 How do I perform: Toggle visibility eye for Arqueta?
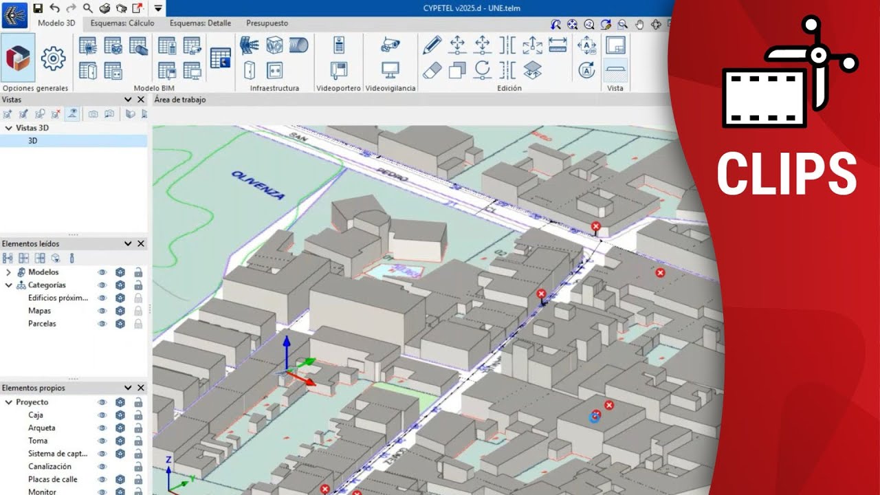[102, 428]
